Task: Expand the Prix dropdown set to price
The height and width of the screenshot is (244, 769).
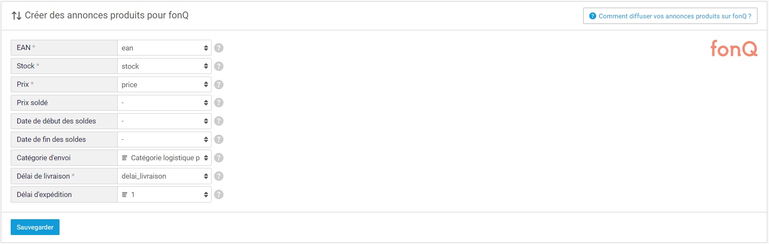Action: 164,85
